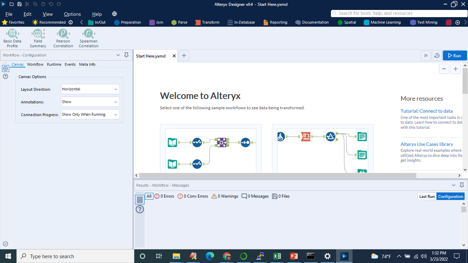Pin the Workflow Configuration panel
The height and width of the screenshot is (263, 468).
point(126,55)
